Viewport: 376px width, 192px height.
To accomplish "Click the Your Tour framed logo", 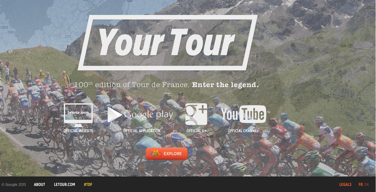I will pyautogui.click(x=167, y=43).
